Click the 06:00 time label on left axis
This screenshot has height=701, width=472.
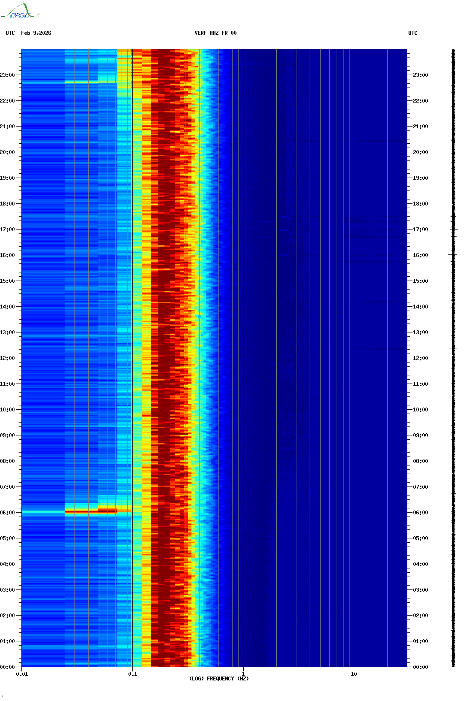pos(7,513)
